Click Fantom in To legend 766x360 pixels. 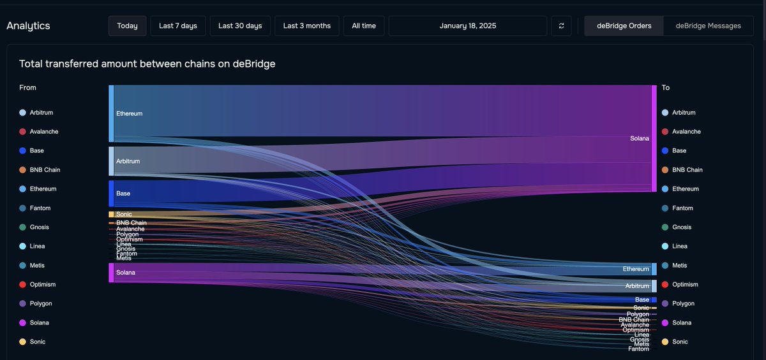click(678, 208)
